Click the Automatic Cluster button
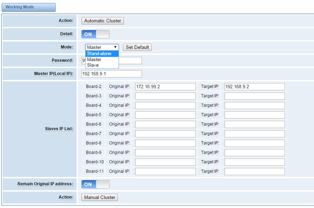 tap(103, 21)
